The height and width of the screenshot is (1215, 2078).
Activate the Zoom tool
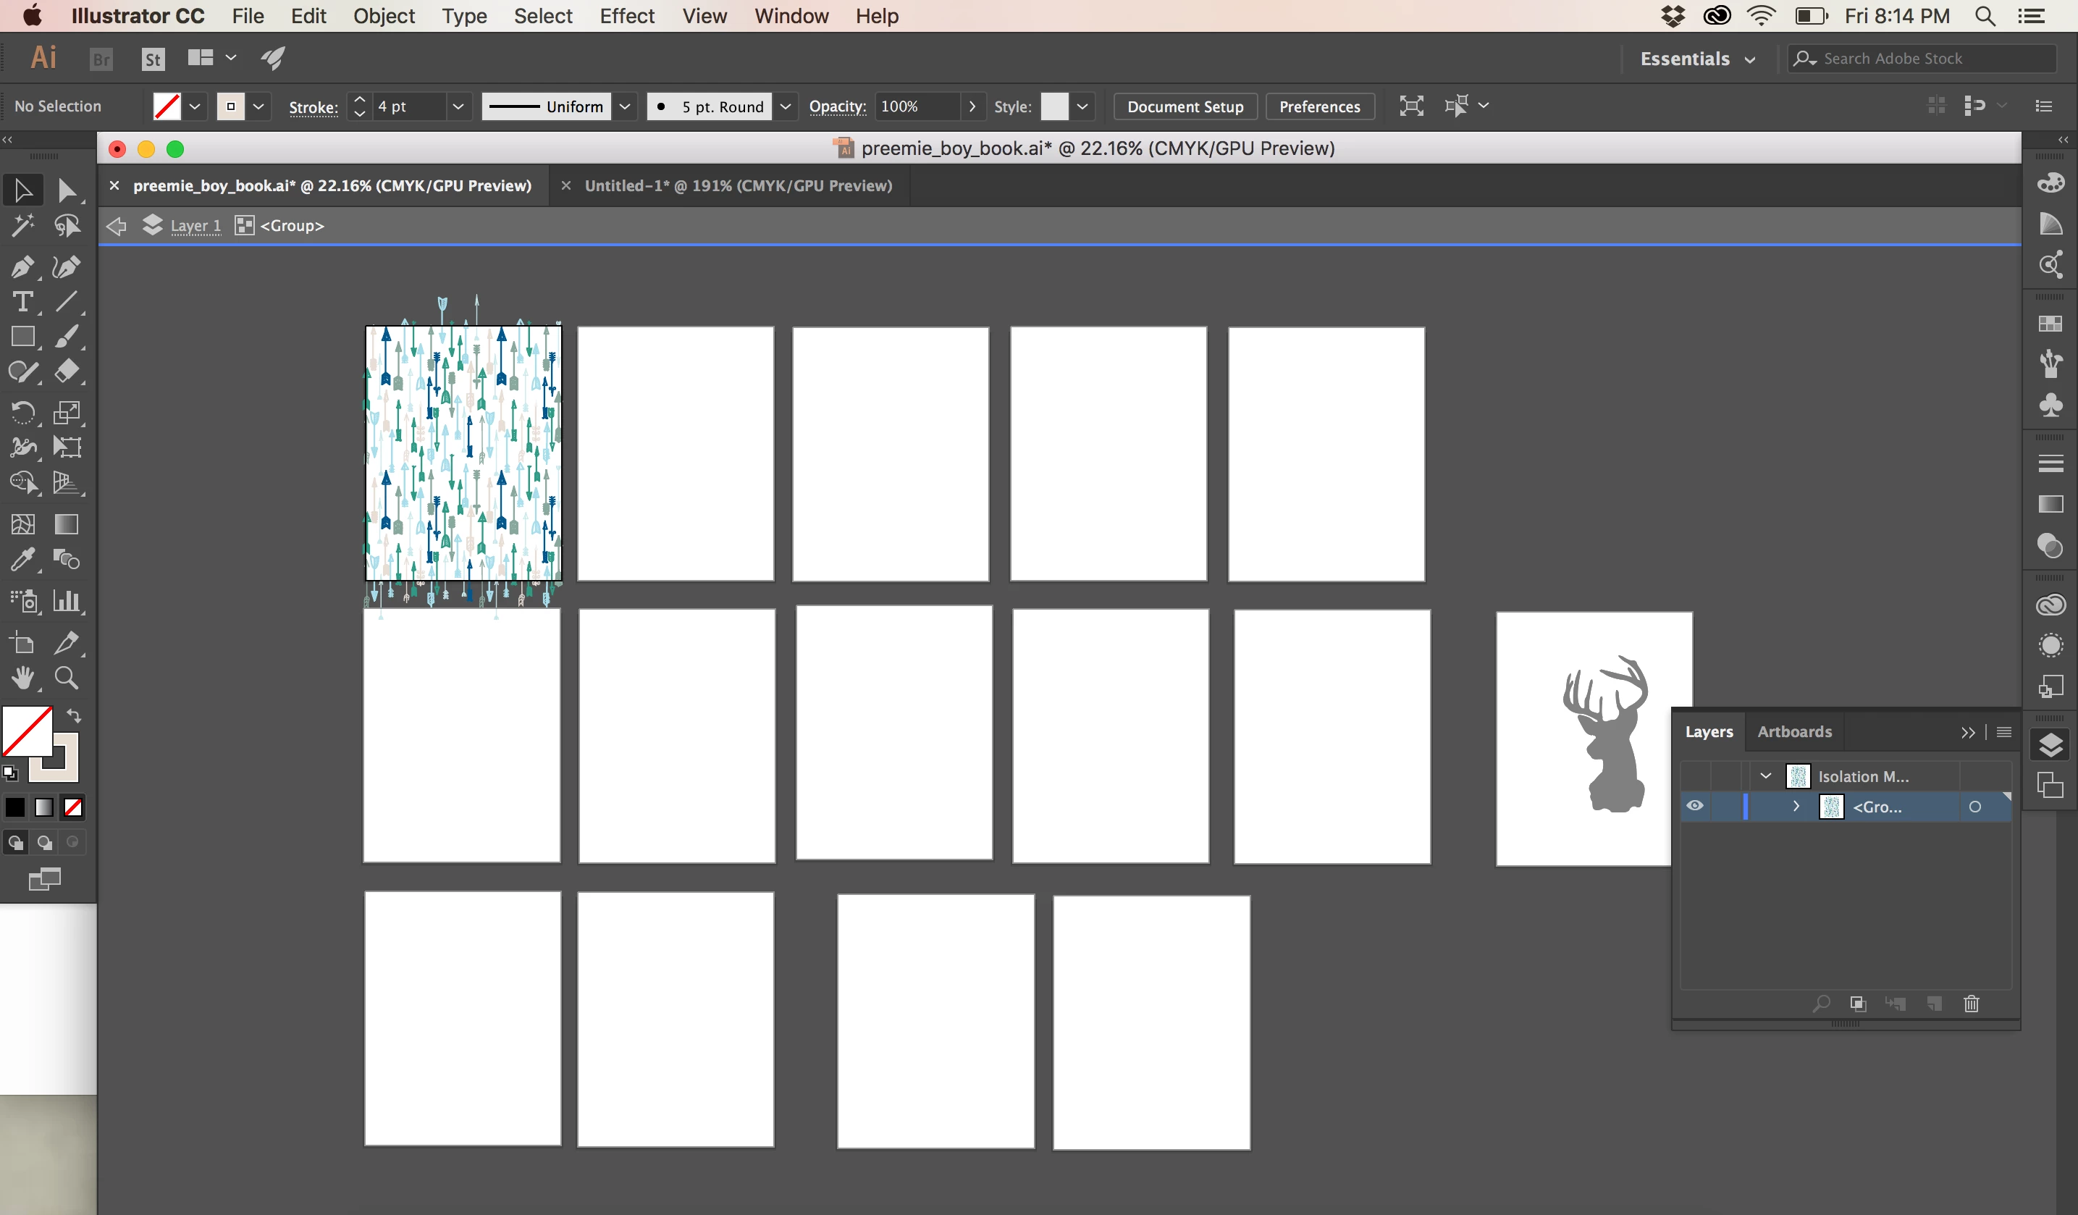66,678
